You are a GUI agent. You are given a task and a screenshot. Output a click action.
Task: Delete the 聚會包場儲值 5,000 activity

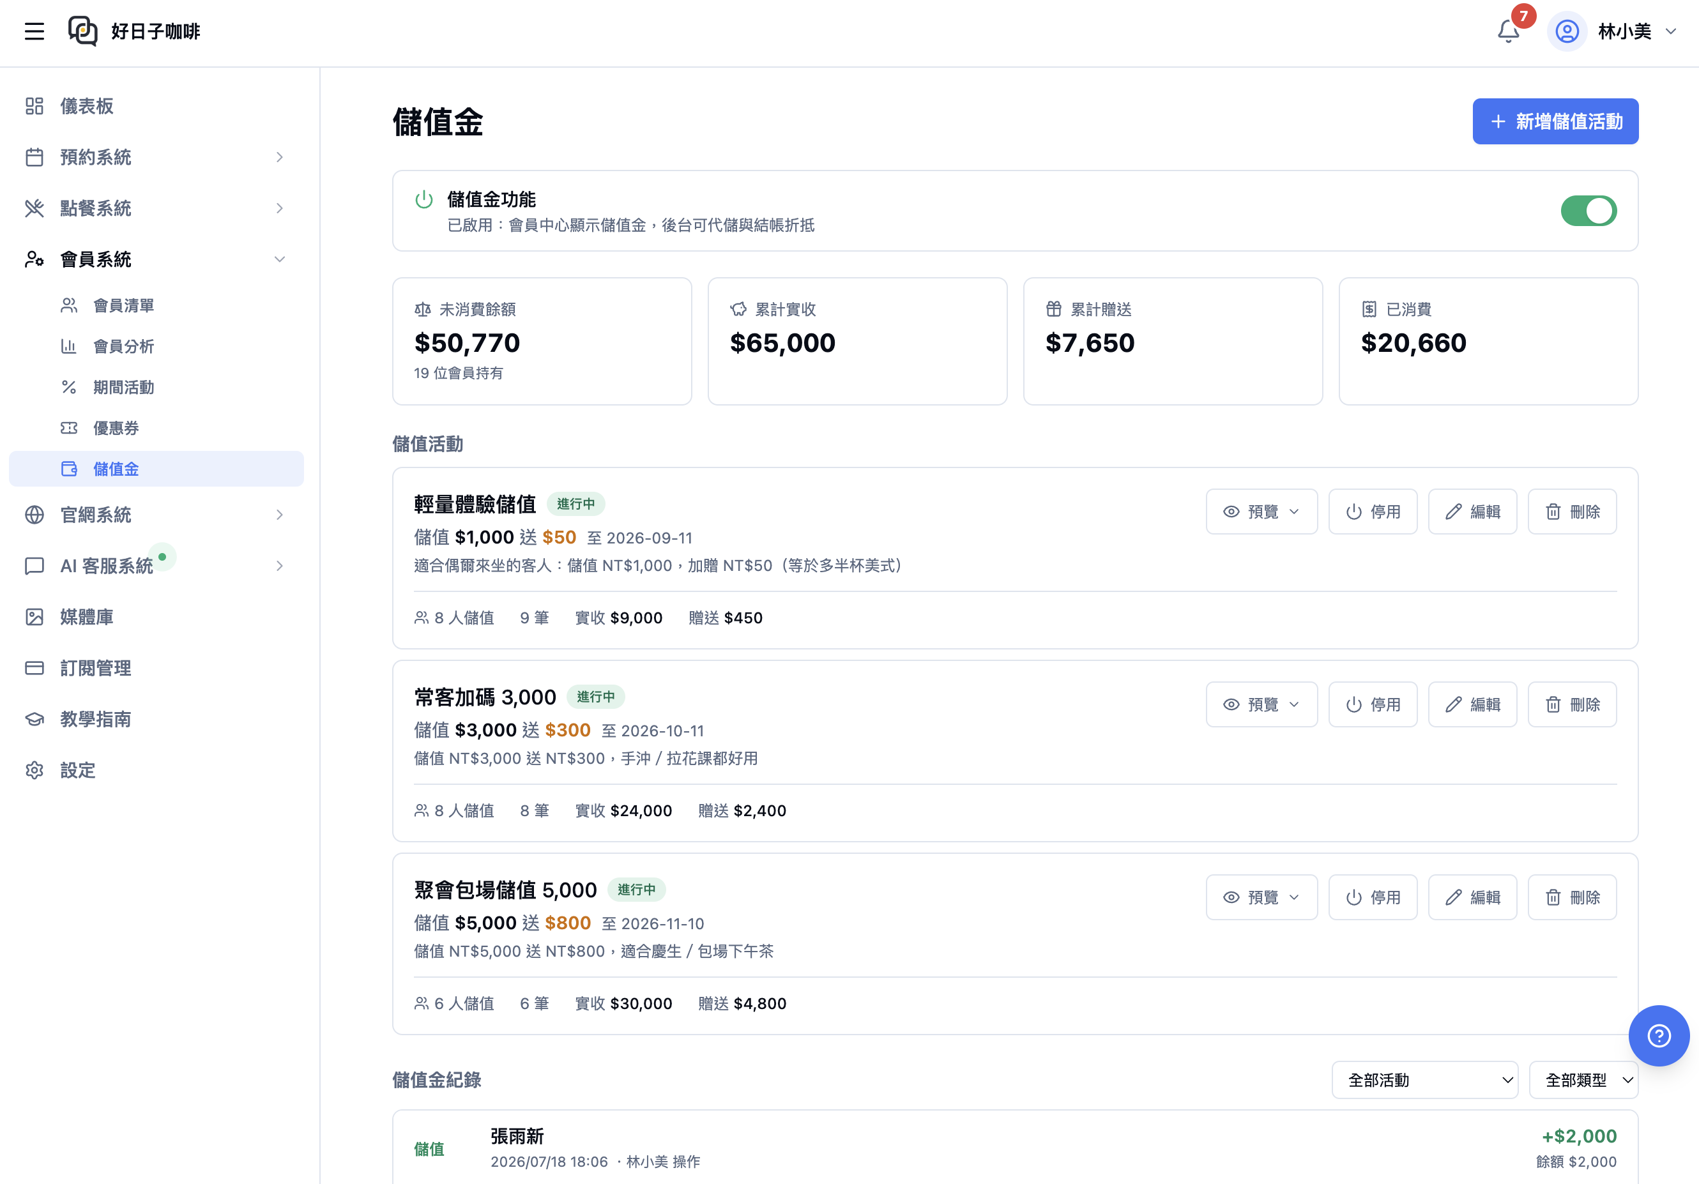tap(1573, 897)
